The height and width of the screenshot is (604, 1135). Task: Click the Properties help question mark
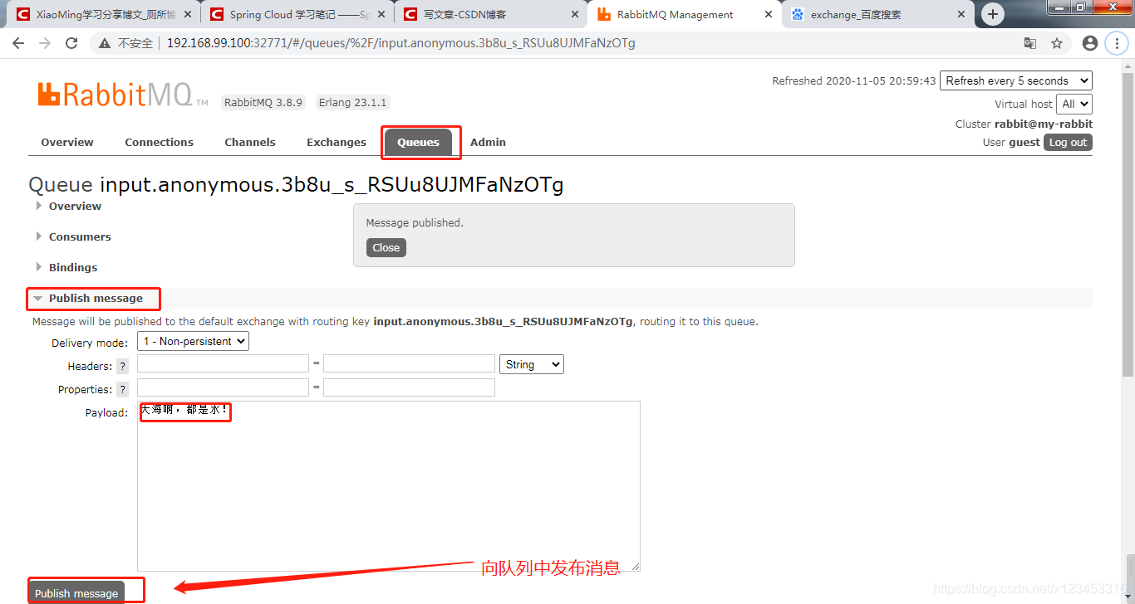[x=122, y=389]
